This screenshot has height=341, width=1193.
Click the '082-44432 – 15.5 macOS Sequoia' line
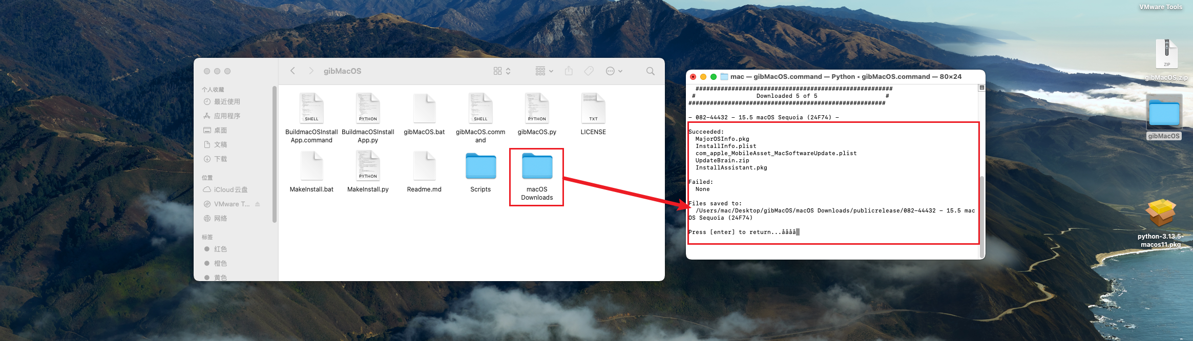[764, 117]
